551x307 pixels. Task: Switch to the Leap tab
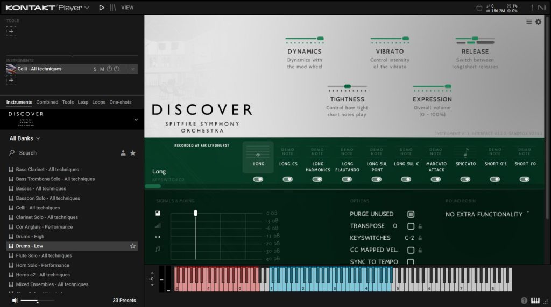pyautogui.click(x=83, y=102)
